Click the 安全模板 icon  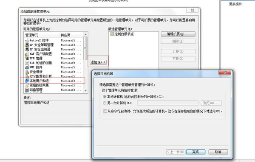click(x=27, y=72)
